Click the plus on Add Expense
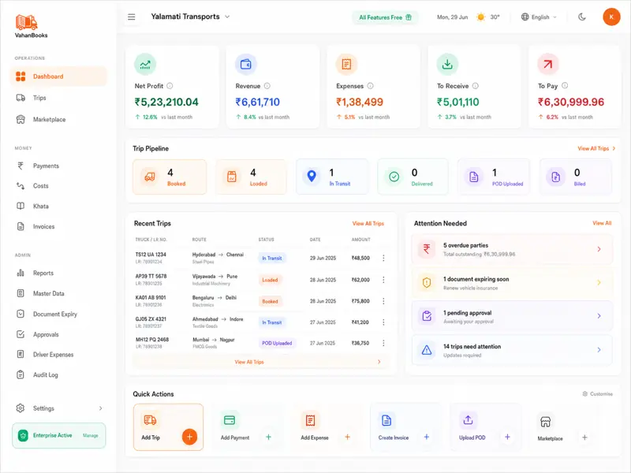Viewport: 631px width, 473px height. click(347, 437)
